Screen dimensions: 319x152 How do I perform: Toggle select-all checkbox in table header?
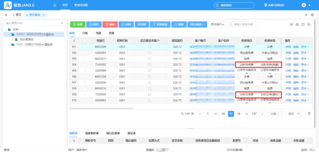coord(85,41)
